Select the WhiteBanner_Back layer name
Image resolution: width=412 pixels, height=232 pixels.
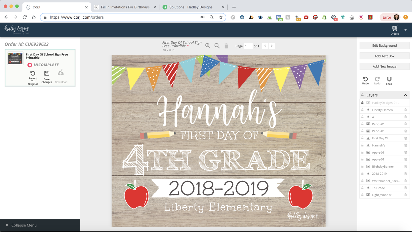[386, 181]
